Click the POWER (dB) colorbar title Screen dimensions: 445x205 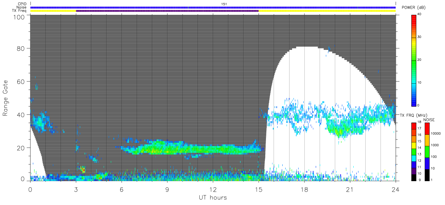[414, 8]
